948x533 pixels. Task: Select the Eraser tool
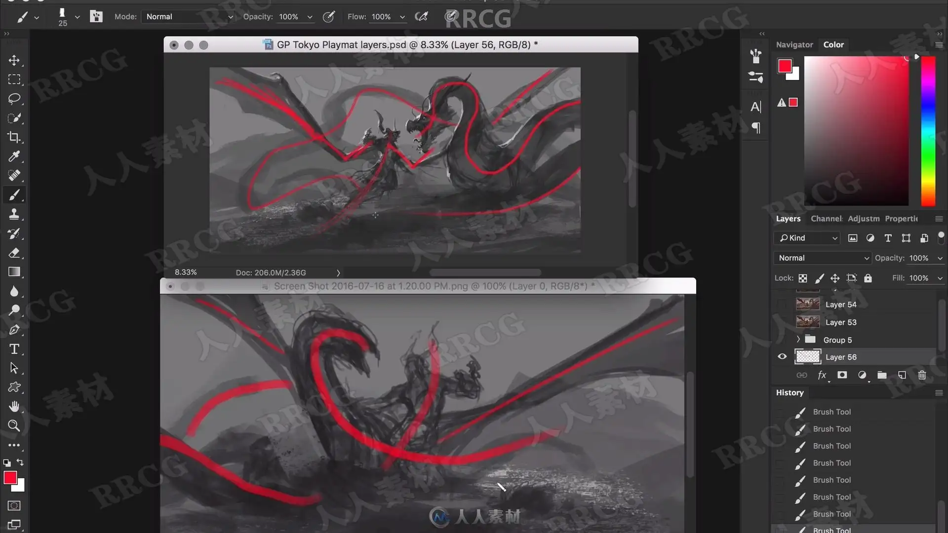pyautogui.click(x=14, y=253)
